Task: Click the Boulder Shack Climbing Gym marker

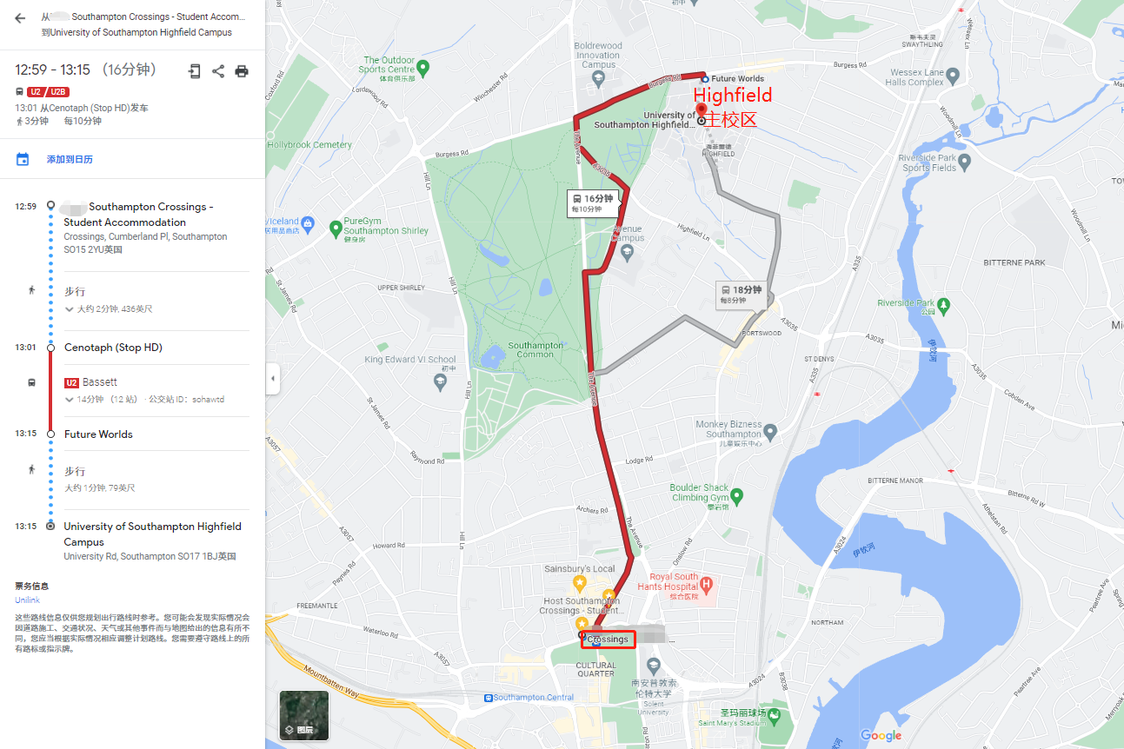Action: (737, 496)
